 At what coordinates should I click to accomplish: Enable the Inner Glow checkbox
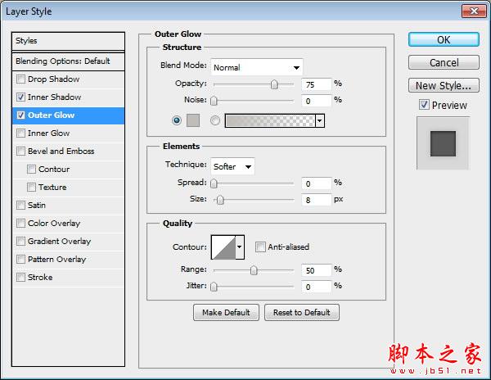coord(20,133)
